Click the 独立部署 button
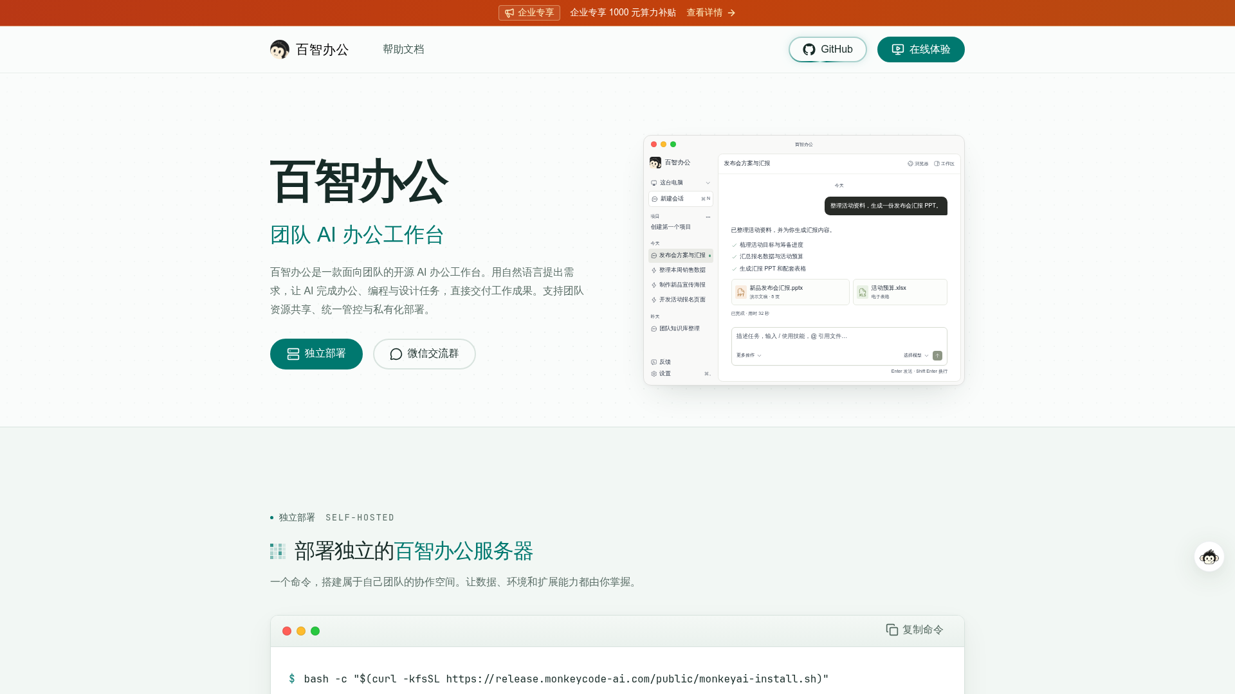1235x694 pixels. coord(316,354)
